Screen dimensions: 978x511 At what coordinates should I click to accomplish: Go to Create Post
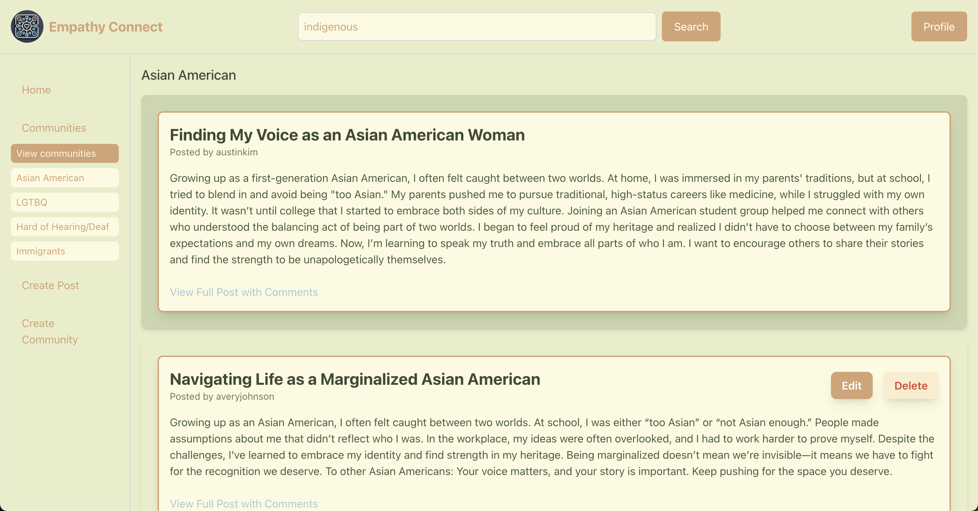[50, 285]
